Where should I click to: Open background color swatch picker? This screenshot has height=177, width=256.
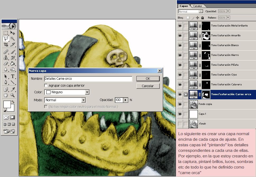(x=12, y=109)
